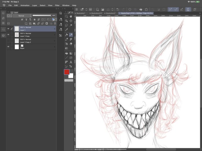The width and height of the screenshot is (202, 151).
Task: Open the blending mode Normal dropdown
Action: tap(22, 16)
